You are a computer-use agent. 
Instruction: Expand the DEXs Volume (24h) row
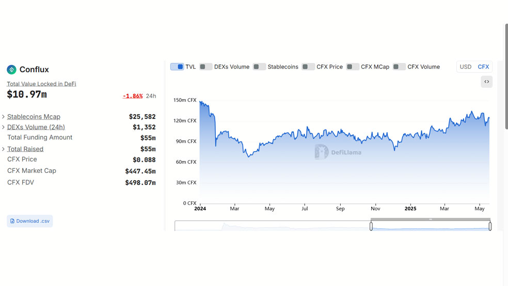pyautogui.click(x=3, y=128)
